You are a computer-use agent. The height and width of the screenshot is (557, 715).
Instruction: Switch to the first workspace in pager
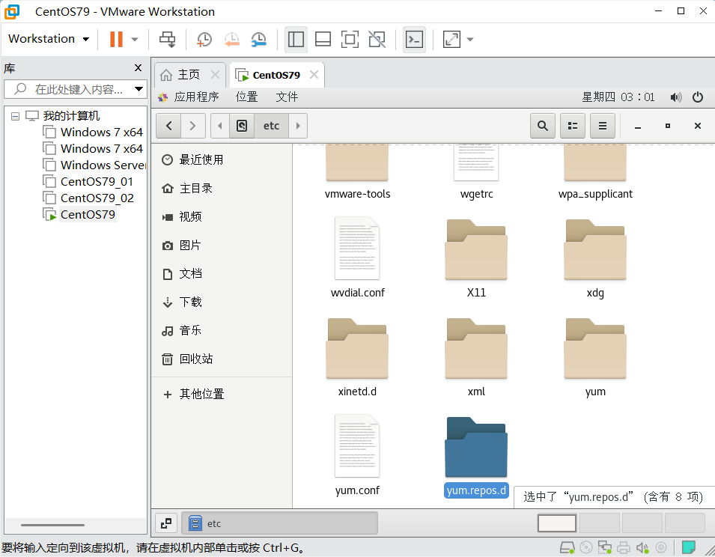tap(557, 523)
